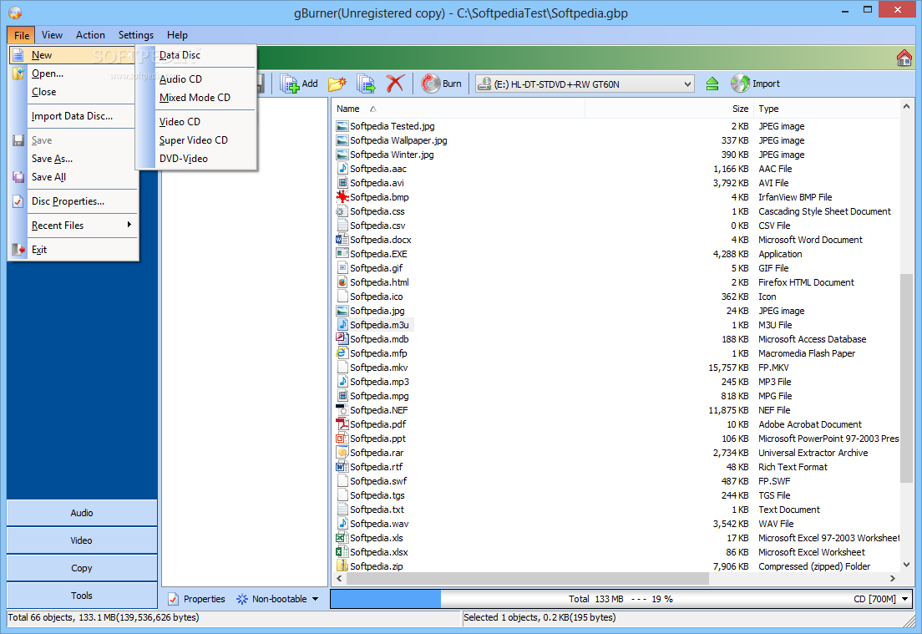Click the Softpedia.bmp IrfanView icon

[342, 197]
